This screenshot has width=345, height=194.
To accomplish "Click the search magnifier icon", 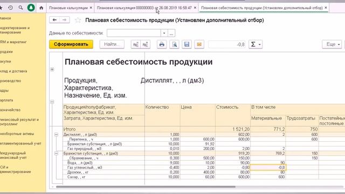I will pyautogui.click(x=20, y=8).
